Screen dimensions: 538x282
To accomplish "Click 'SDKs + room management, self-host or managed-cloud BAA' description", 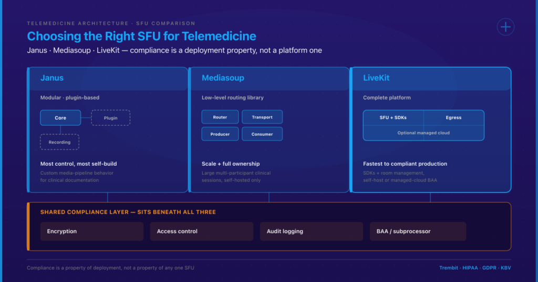I will click(x=400, y=177).
